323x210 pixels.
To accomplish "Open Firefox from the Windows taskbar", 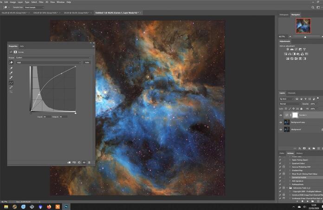I will 49,206.
